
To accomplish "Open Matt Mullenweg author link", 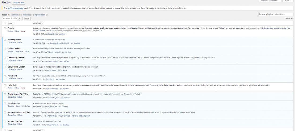I will [x=52, y=88].
